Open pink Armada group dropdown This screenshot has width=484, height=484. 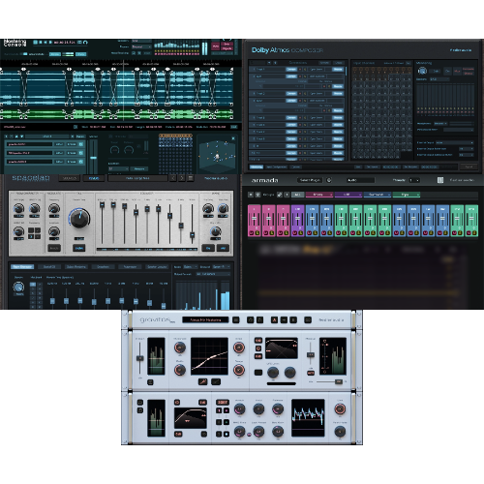[x=319, y=195]
